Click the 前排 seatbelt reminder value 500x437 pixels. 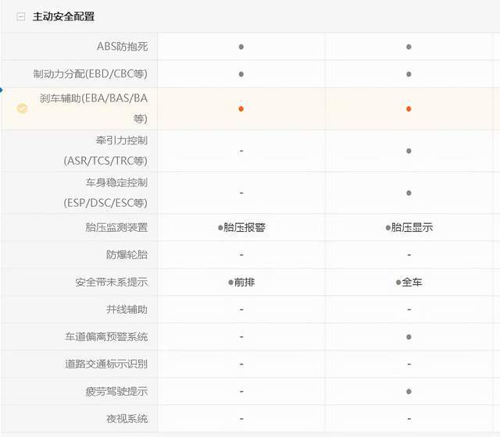(x=241, y=282)
